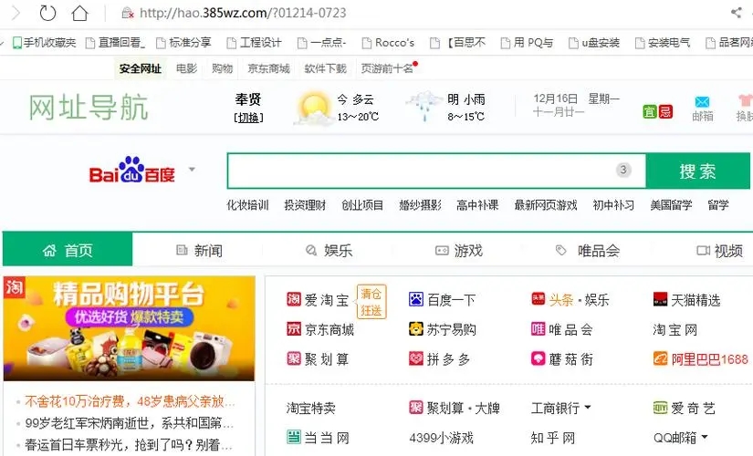Open the 直播回看 bookmark

tap(115, 43)
